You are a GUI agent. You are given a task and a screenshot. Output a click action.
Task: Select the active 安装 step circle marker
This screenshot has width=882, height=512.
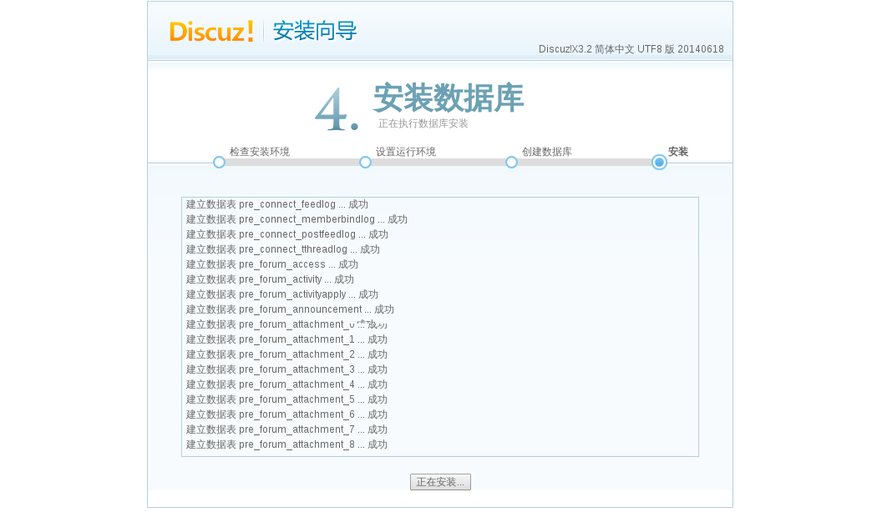659,163
